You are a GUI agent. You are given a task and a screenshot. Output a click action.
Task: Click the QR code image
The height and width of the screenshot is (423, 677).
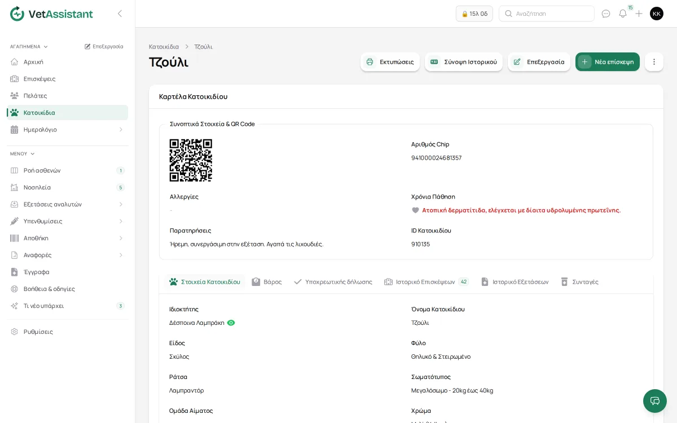point(191,160)
